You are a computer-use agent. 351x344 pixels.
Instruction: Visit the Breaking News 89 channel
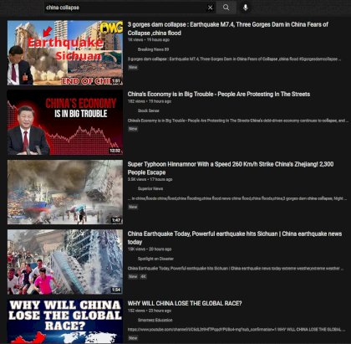(153, 49)
